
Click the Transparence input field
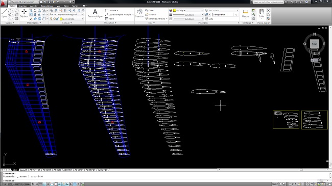click(x=225, y=15)
